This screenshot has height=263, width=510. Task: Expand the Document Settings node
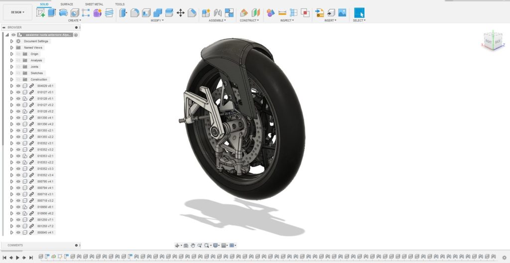(x=12, y=41)
